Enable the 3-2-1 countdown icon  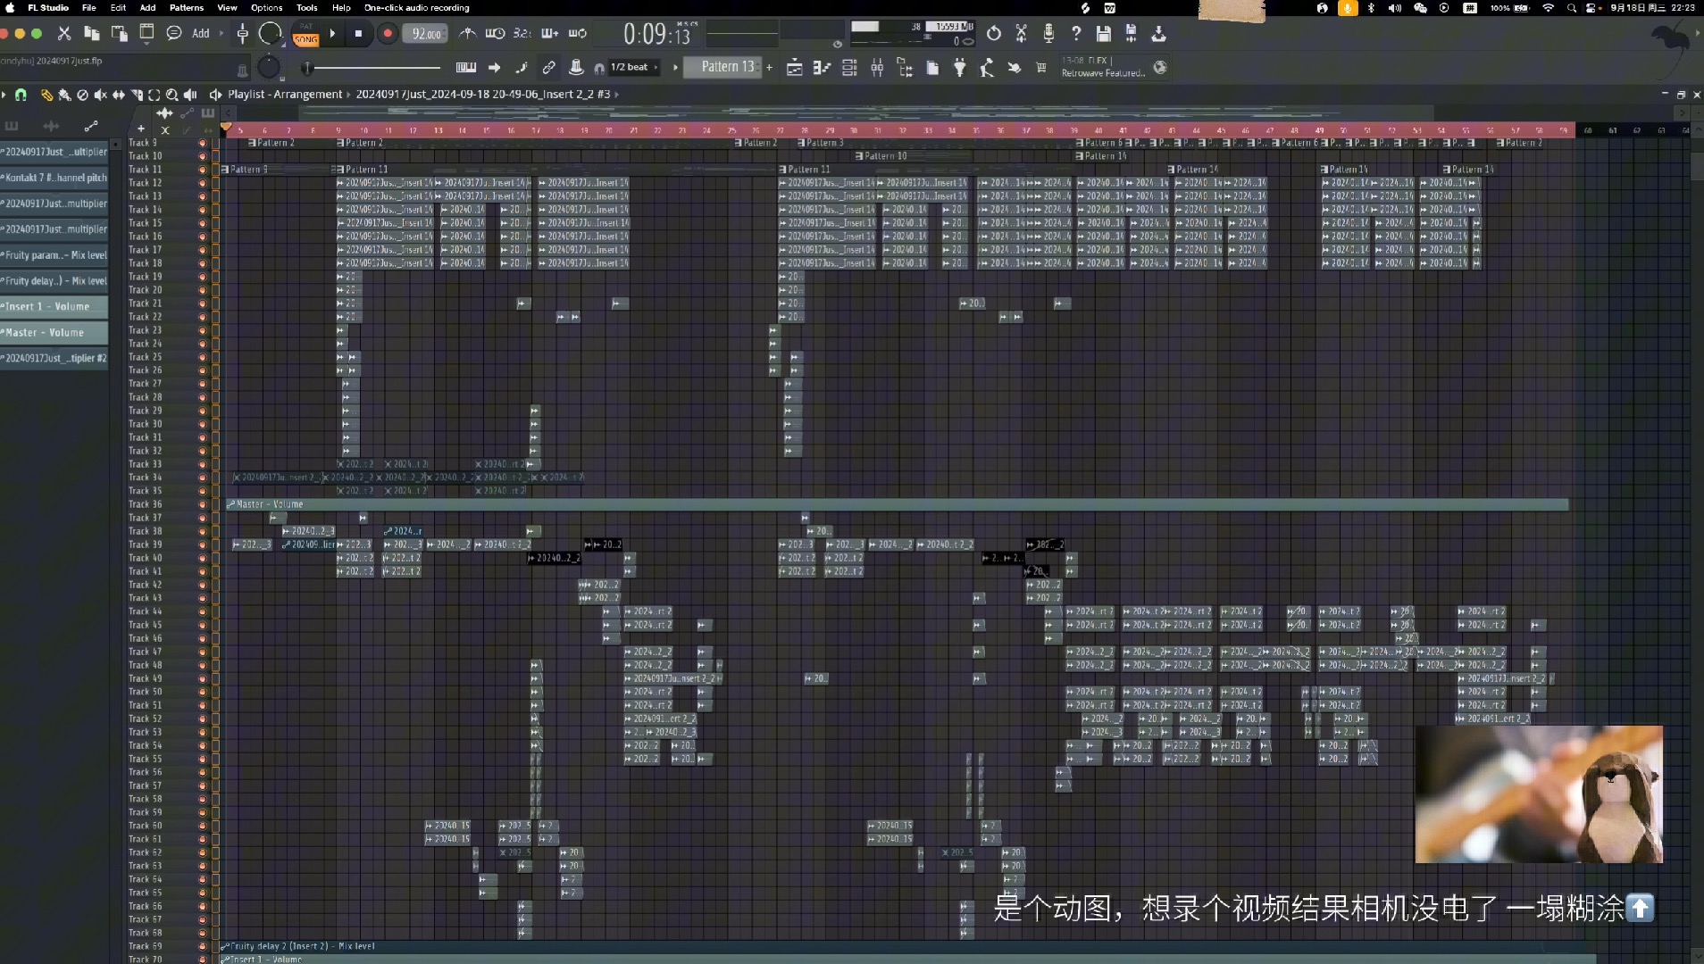coord(522,34)
